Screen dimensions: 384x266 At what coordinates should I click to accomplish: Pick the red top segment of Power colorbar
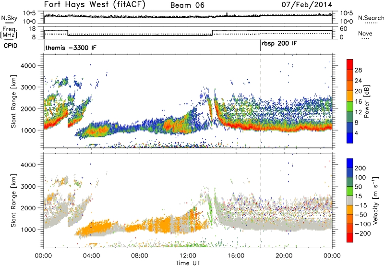[x=350, y=65]
